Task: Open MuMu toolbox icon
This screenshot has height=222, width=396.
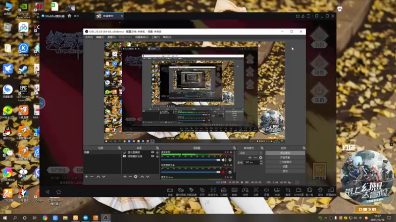Action: point(224,191)
